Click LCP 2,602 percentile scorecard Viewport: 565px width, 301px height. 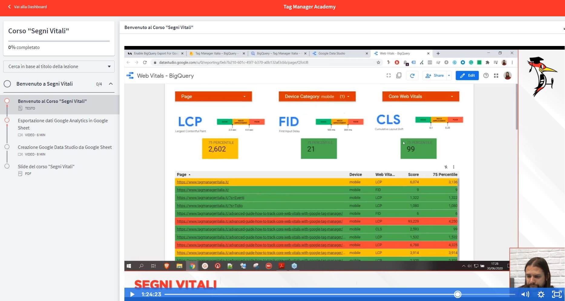pos(220,149)
